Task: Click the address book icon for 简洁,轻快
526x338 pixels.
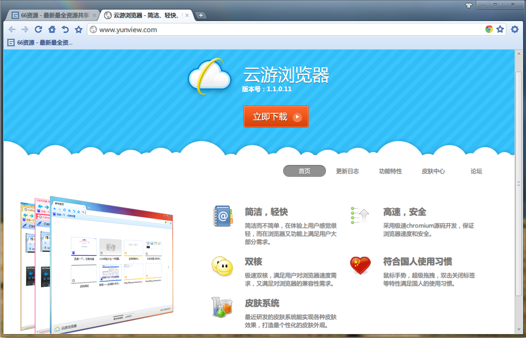Action: (x=222, y=216)
